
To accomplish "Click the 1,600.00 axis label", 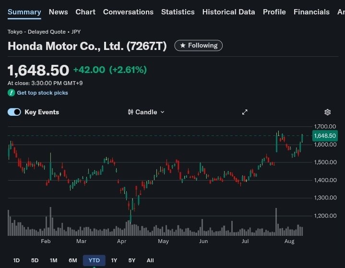I will coord(325,145).
